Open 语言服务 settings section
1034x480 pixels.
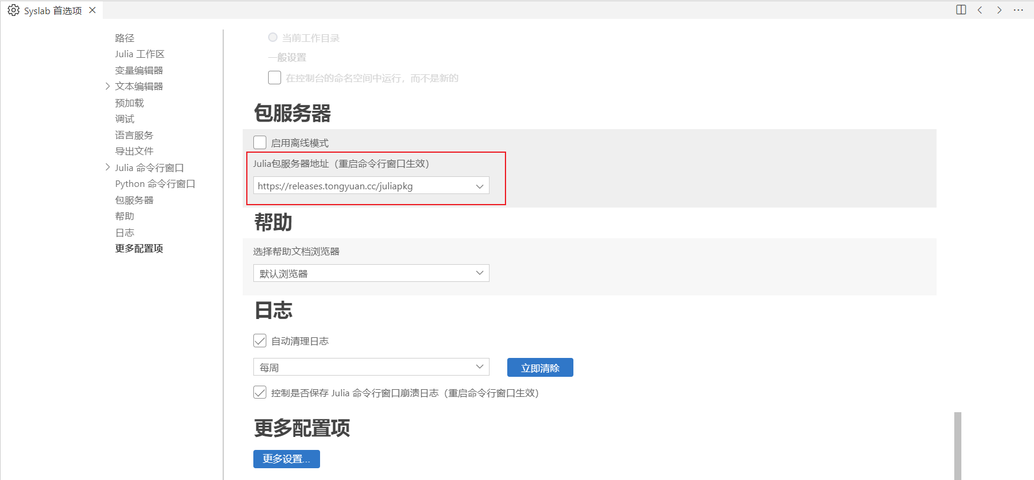tap(134, 135)
